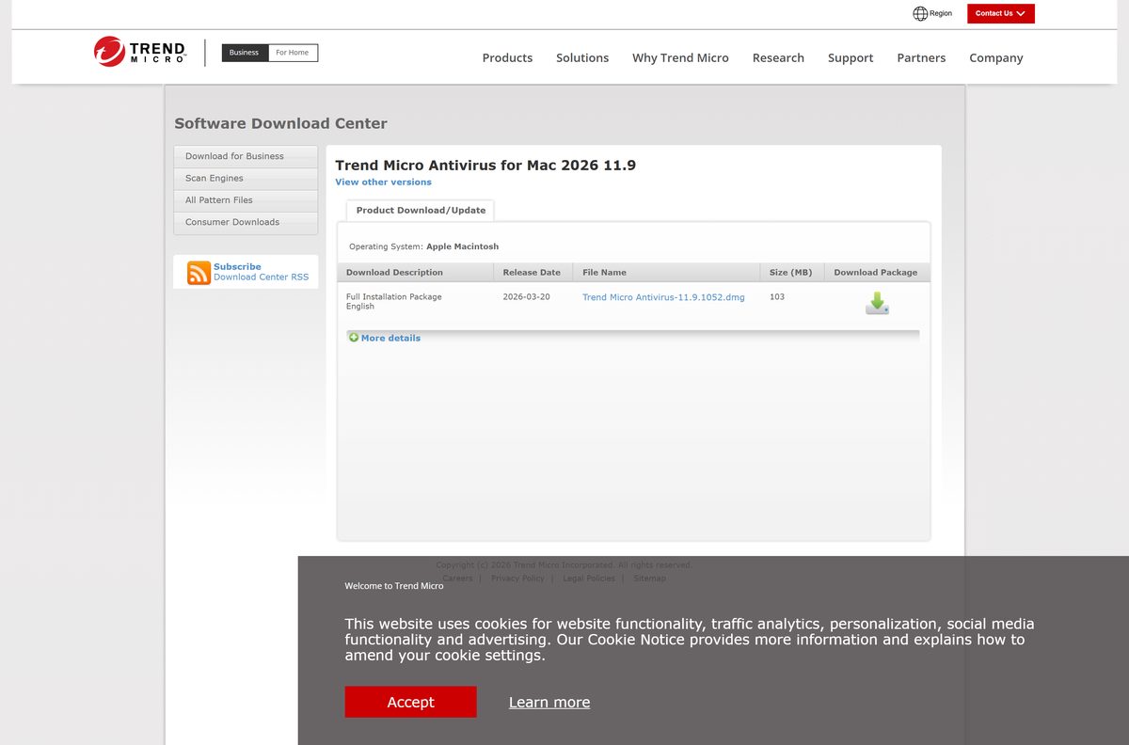Click the Software Download Center heading
Viewport: 1129px width, 745px height.
[280, 123]
